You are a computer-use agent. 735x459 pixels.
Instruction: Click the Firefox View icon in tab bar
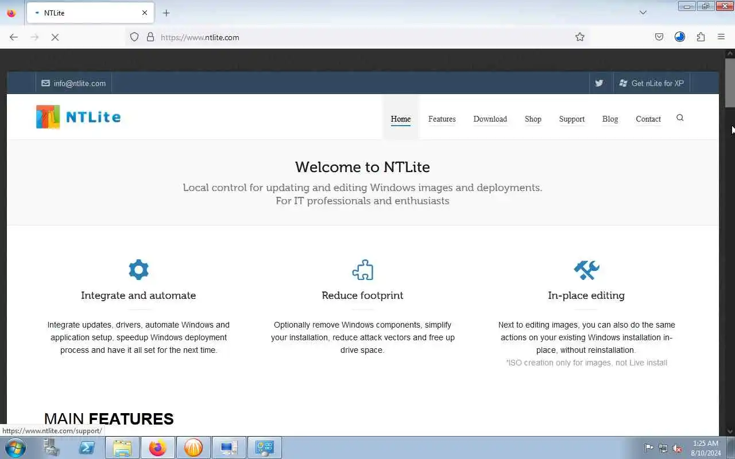tap(11, 13)
